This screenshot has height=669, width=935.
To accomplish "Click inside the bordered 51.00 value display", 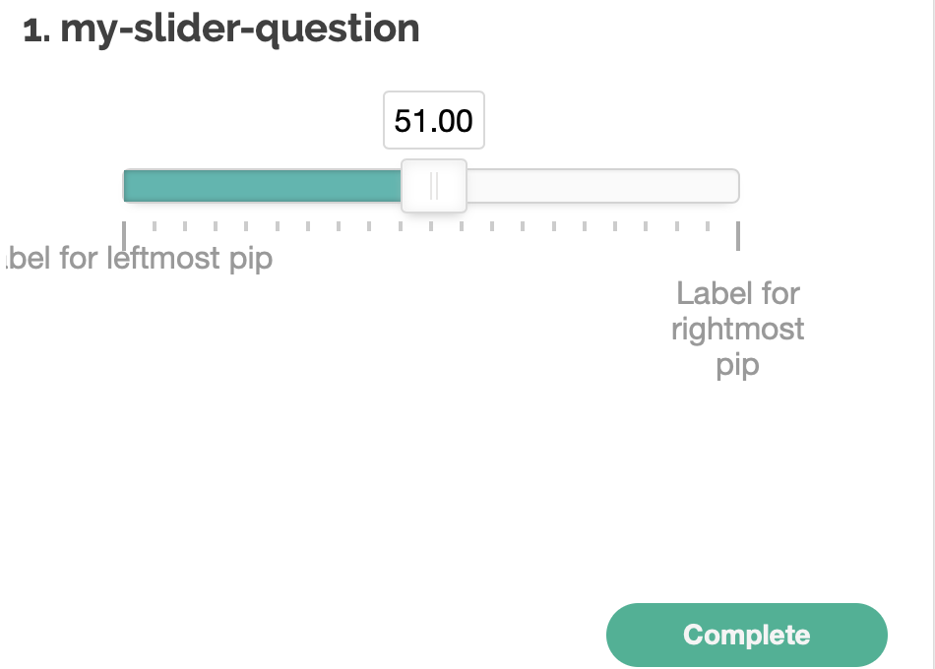I will (x=433, y=120).
